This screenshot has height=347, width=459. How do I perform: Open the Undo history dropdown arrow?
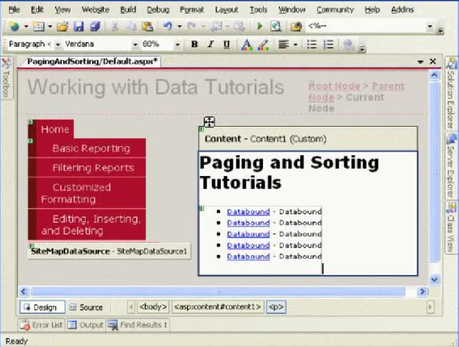[180, 26]
